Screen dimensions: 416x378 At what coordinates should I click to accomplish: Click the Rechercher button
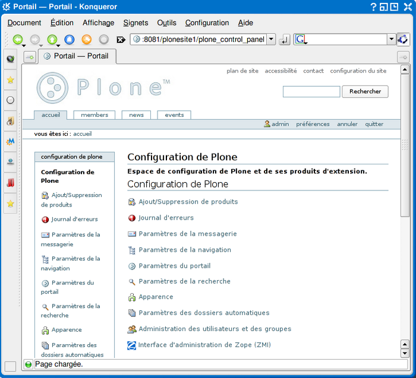[x=365, y=91]
